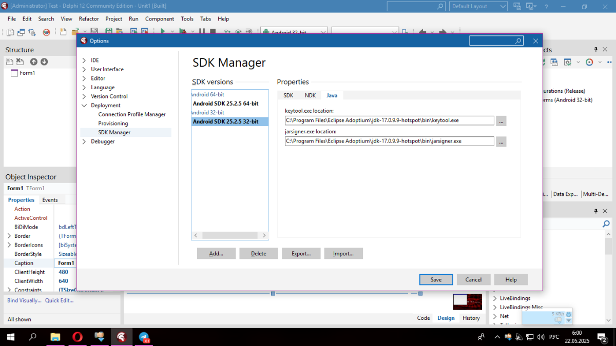Click the jarsigner.exe location path field
The width and height of the screenshot is (616, 346).
(389, 141)
